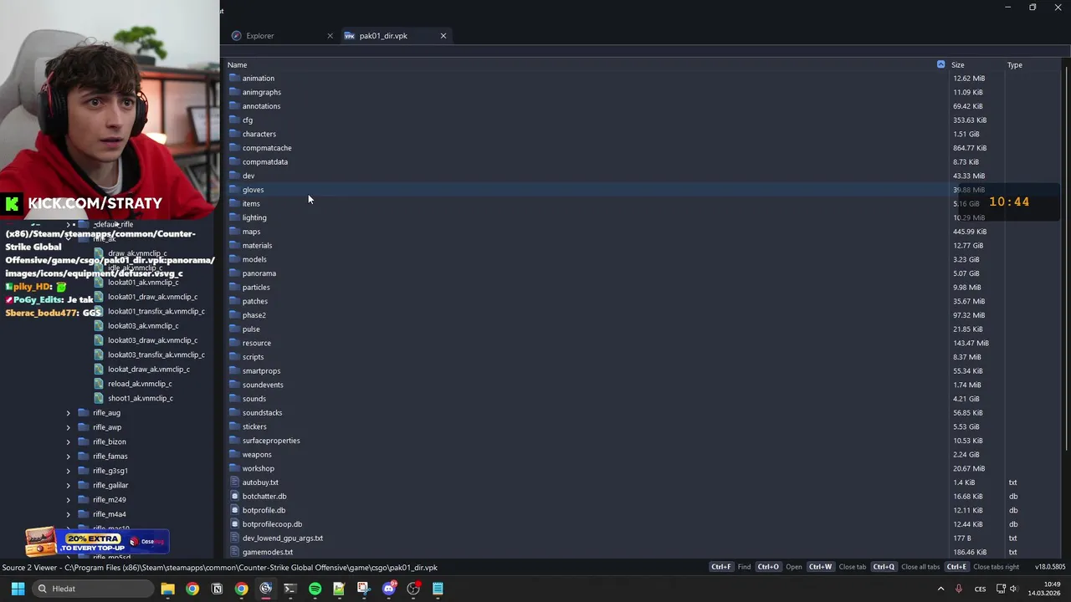Viewport: 1071px width, 602px height.
Task: Click the microphone tray icon
Action: click(959, 589)
